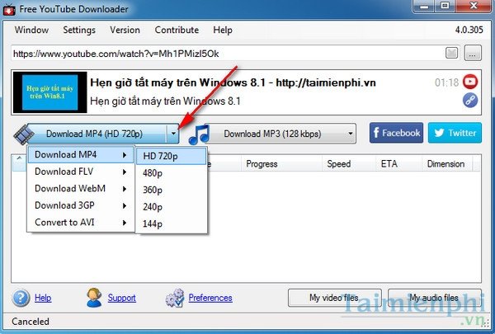Click the app icon in title bar
Image resolution: width=495 pixels, height=334 pixels.
9,9
